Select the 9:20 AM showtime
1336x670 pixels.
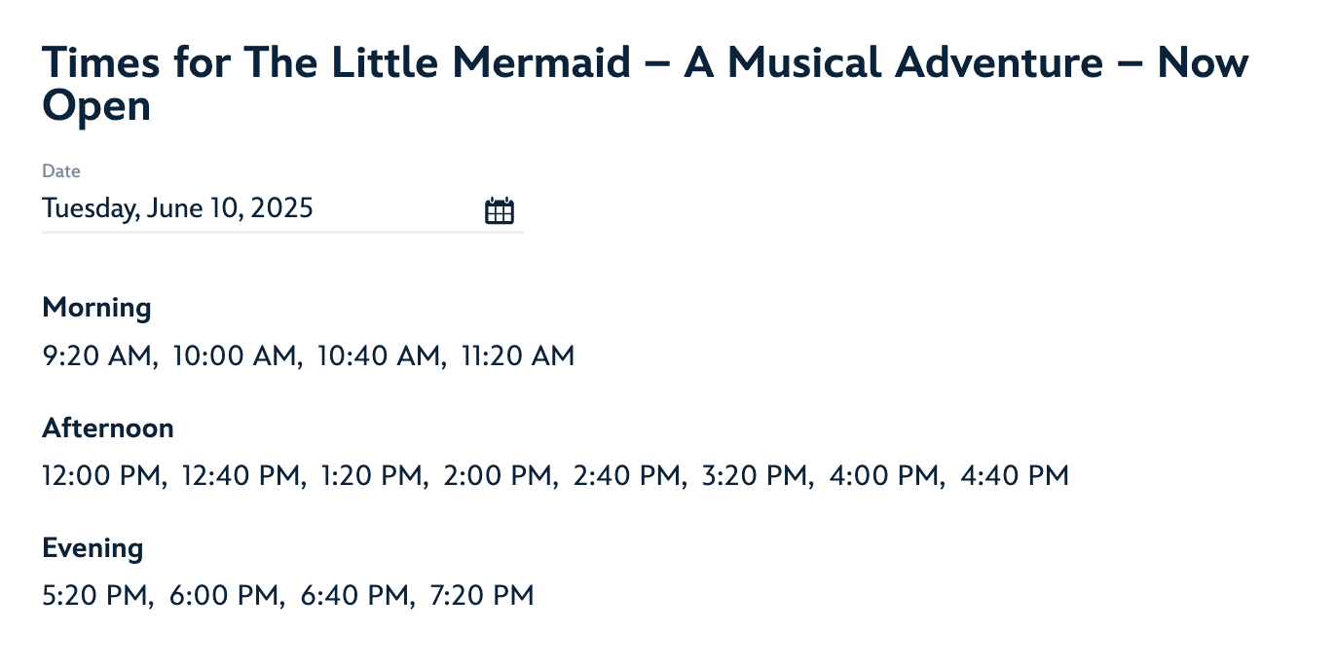point(97,356)
